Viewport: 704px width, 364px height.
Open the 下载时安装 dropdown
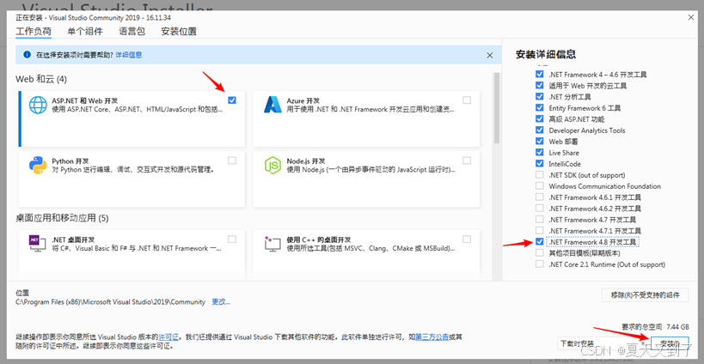pyautogui.click(x=602, y=344)
